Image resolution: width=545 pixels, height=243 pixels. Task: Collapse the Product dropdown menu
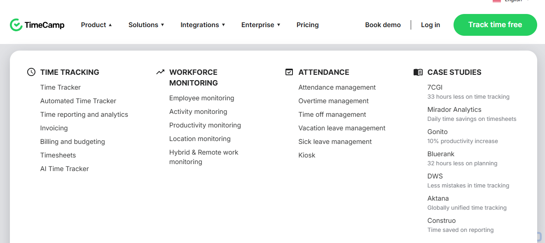pos(96,25)
